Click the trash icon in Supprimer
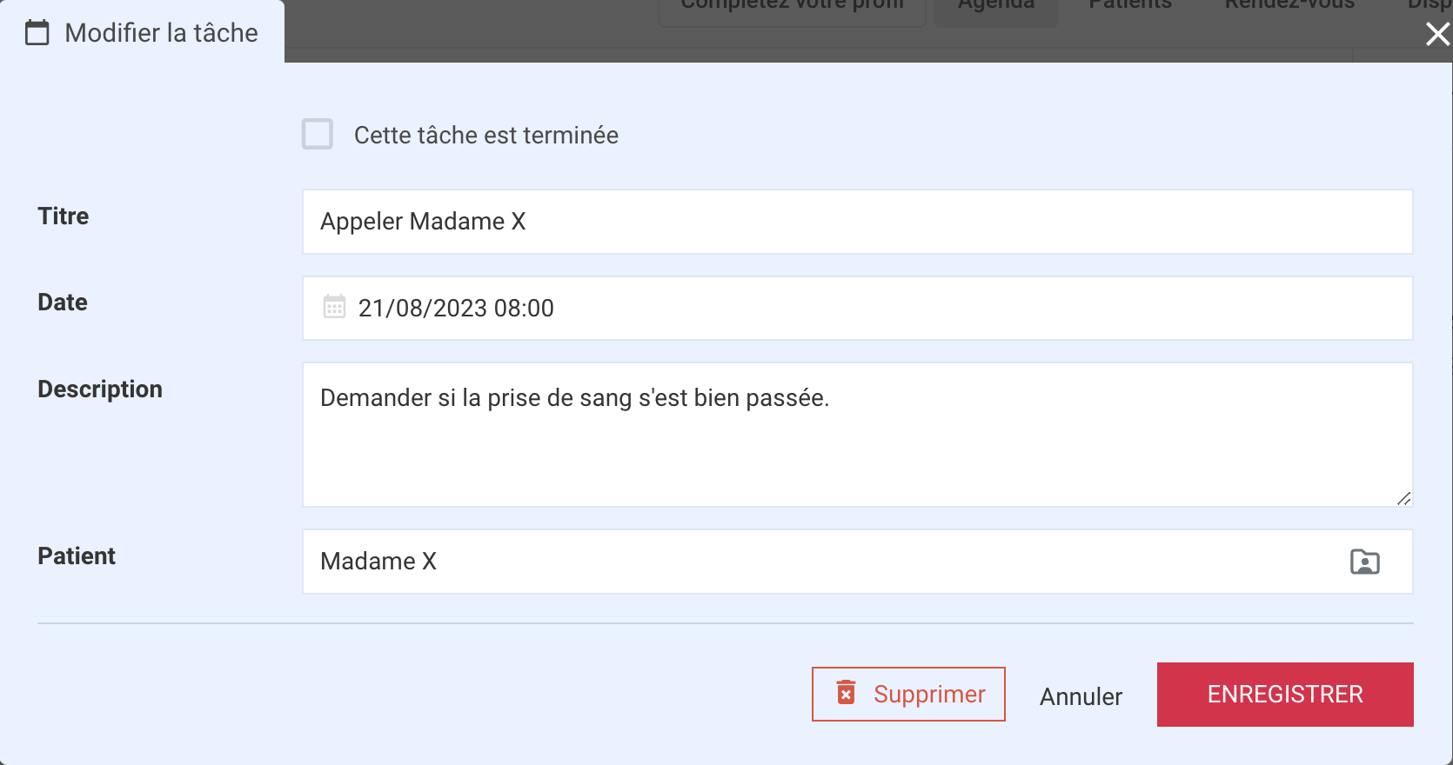Viewport: 1453px width, 765px height. pyautogui.click(x=846, y=693)
